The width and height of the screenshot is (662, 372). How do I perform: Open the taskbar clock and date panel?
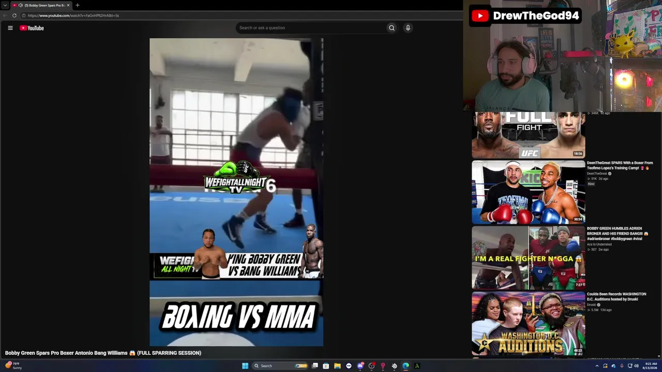[650, 366]
